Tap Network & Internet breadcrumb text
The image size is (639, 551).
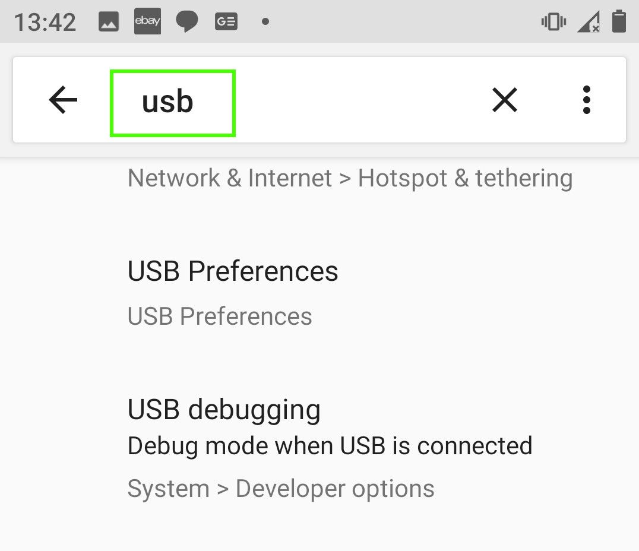point(229,178)
